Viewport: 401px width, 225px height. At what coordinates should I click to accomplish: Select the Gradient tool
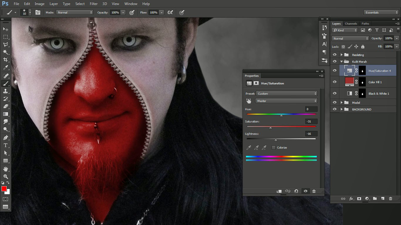[x=6, y=114]
